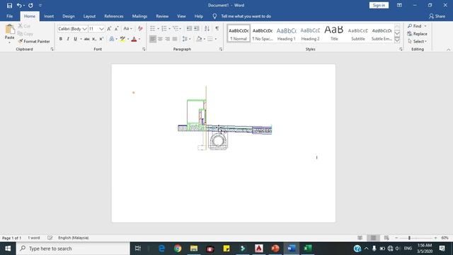Click the Cut command
453x255 pixels.
click(24, 26)
